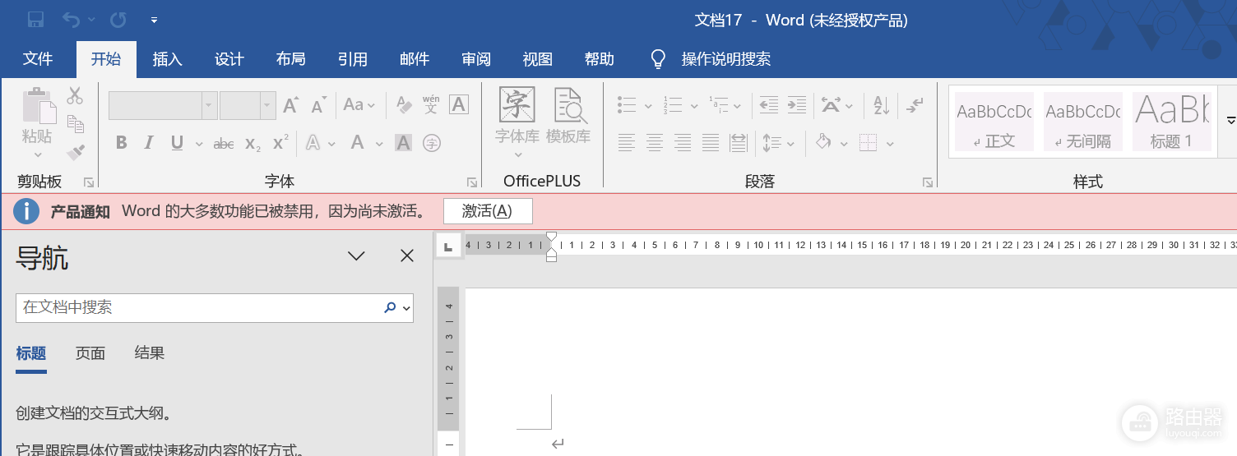Close the 导航 pane
This screenshot has height=456, width=1237.
point(407,256)
